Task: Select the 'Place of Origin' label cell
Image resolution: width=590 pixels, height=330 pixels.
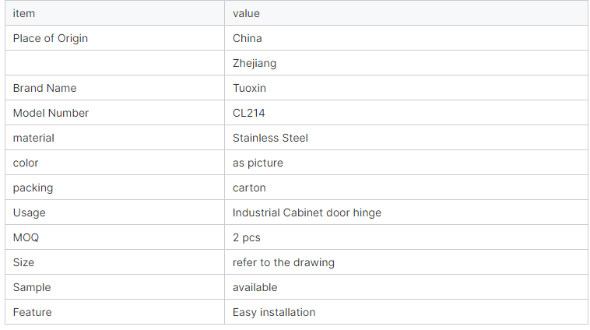Action: 114,38
